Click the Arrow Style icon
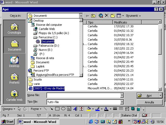 (x=127, y=109)
